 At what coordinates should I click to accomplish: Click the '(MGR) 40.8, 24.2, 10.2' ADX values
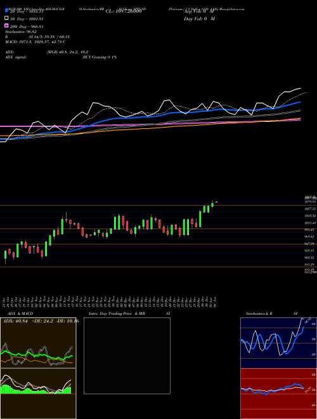tap(67, 52)
